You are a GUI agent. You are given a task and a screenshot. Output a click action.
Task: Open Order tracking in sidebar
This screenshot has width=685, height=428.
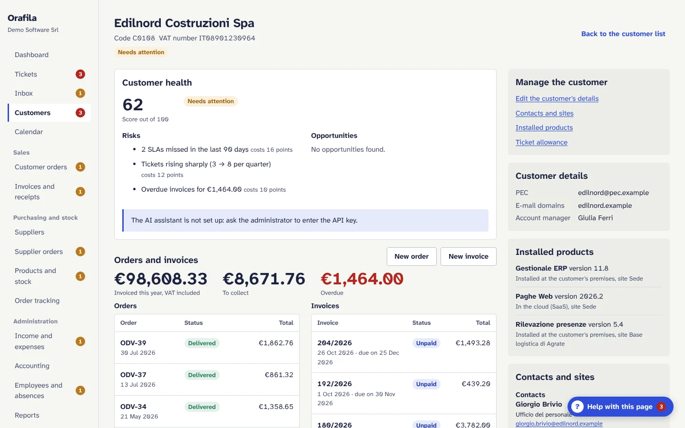click(x=49, y=301)
